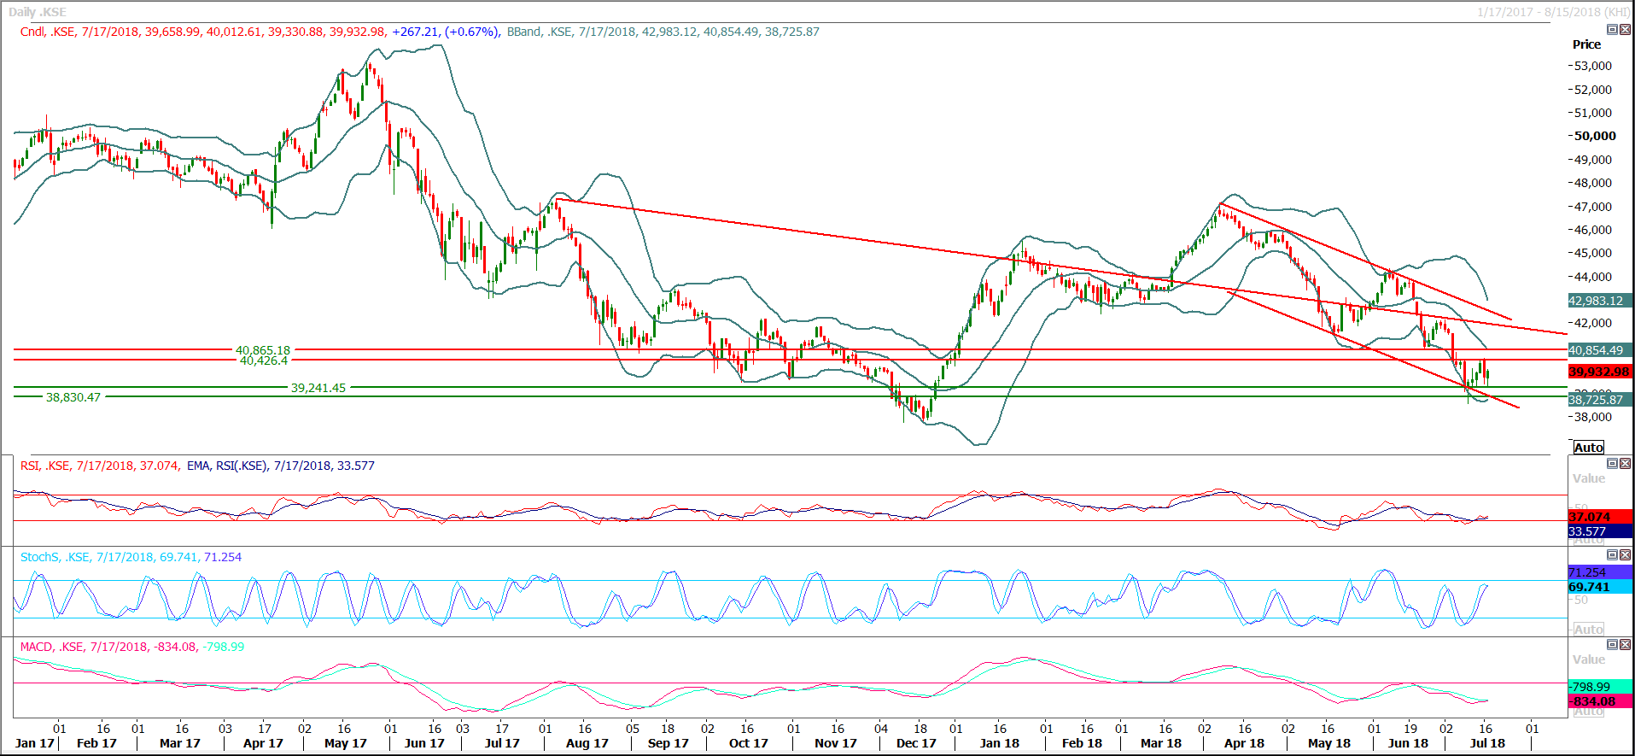Viewport: 1635px width, 756px height.
Task: Toggle Auto scale in StochS pane
Action: tap(1588, 630)
